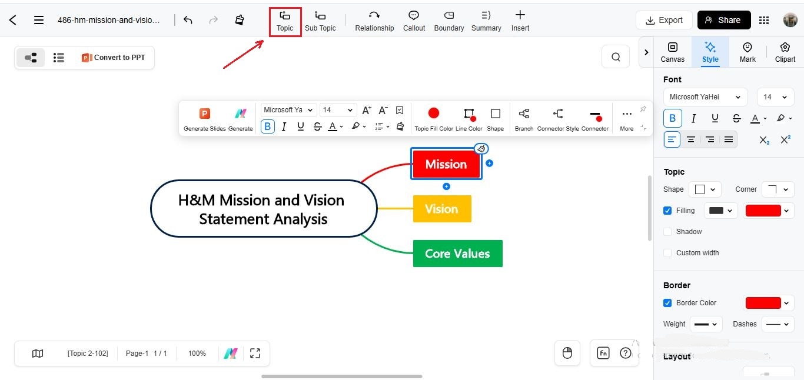Open the border Dashes dropdown

point(778,324)
